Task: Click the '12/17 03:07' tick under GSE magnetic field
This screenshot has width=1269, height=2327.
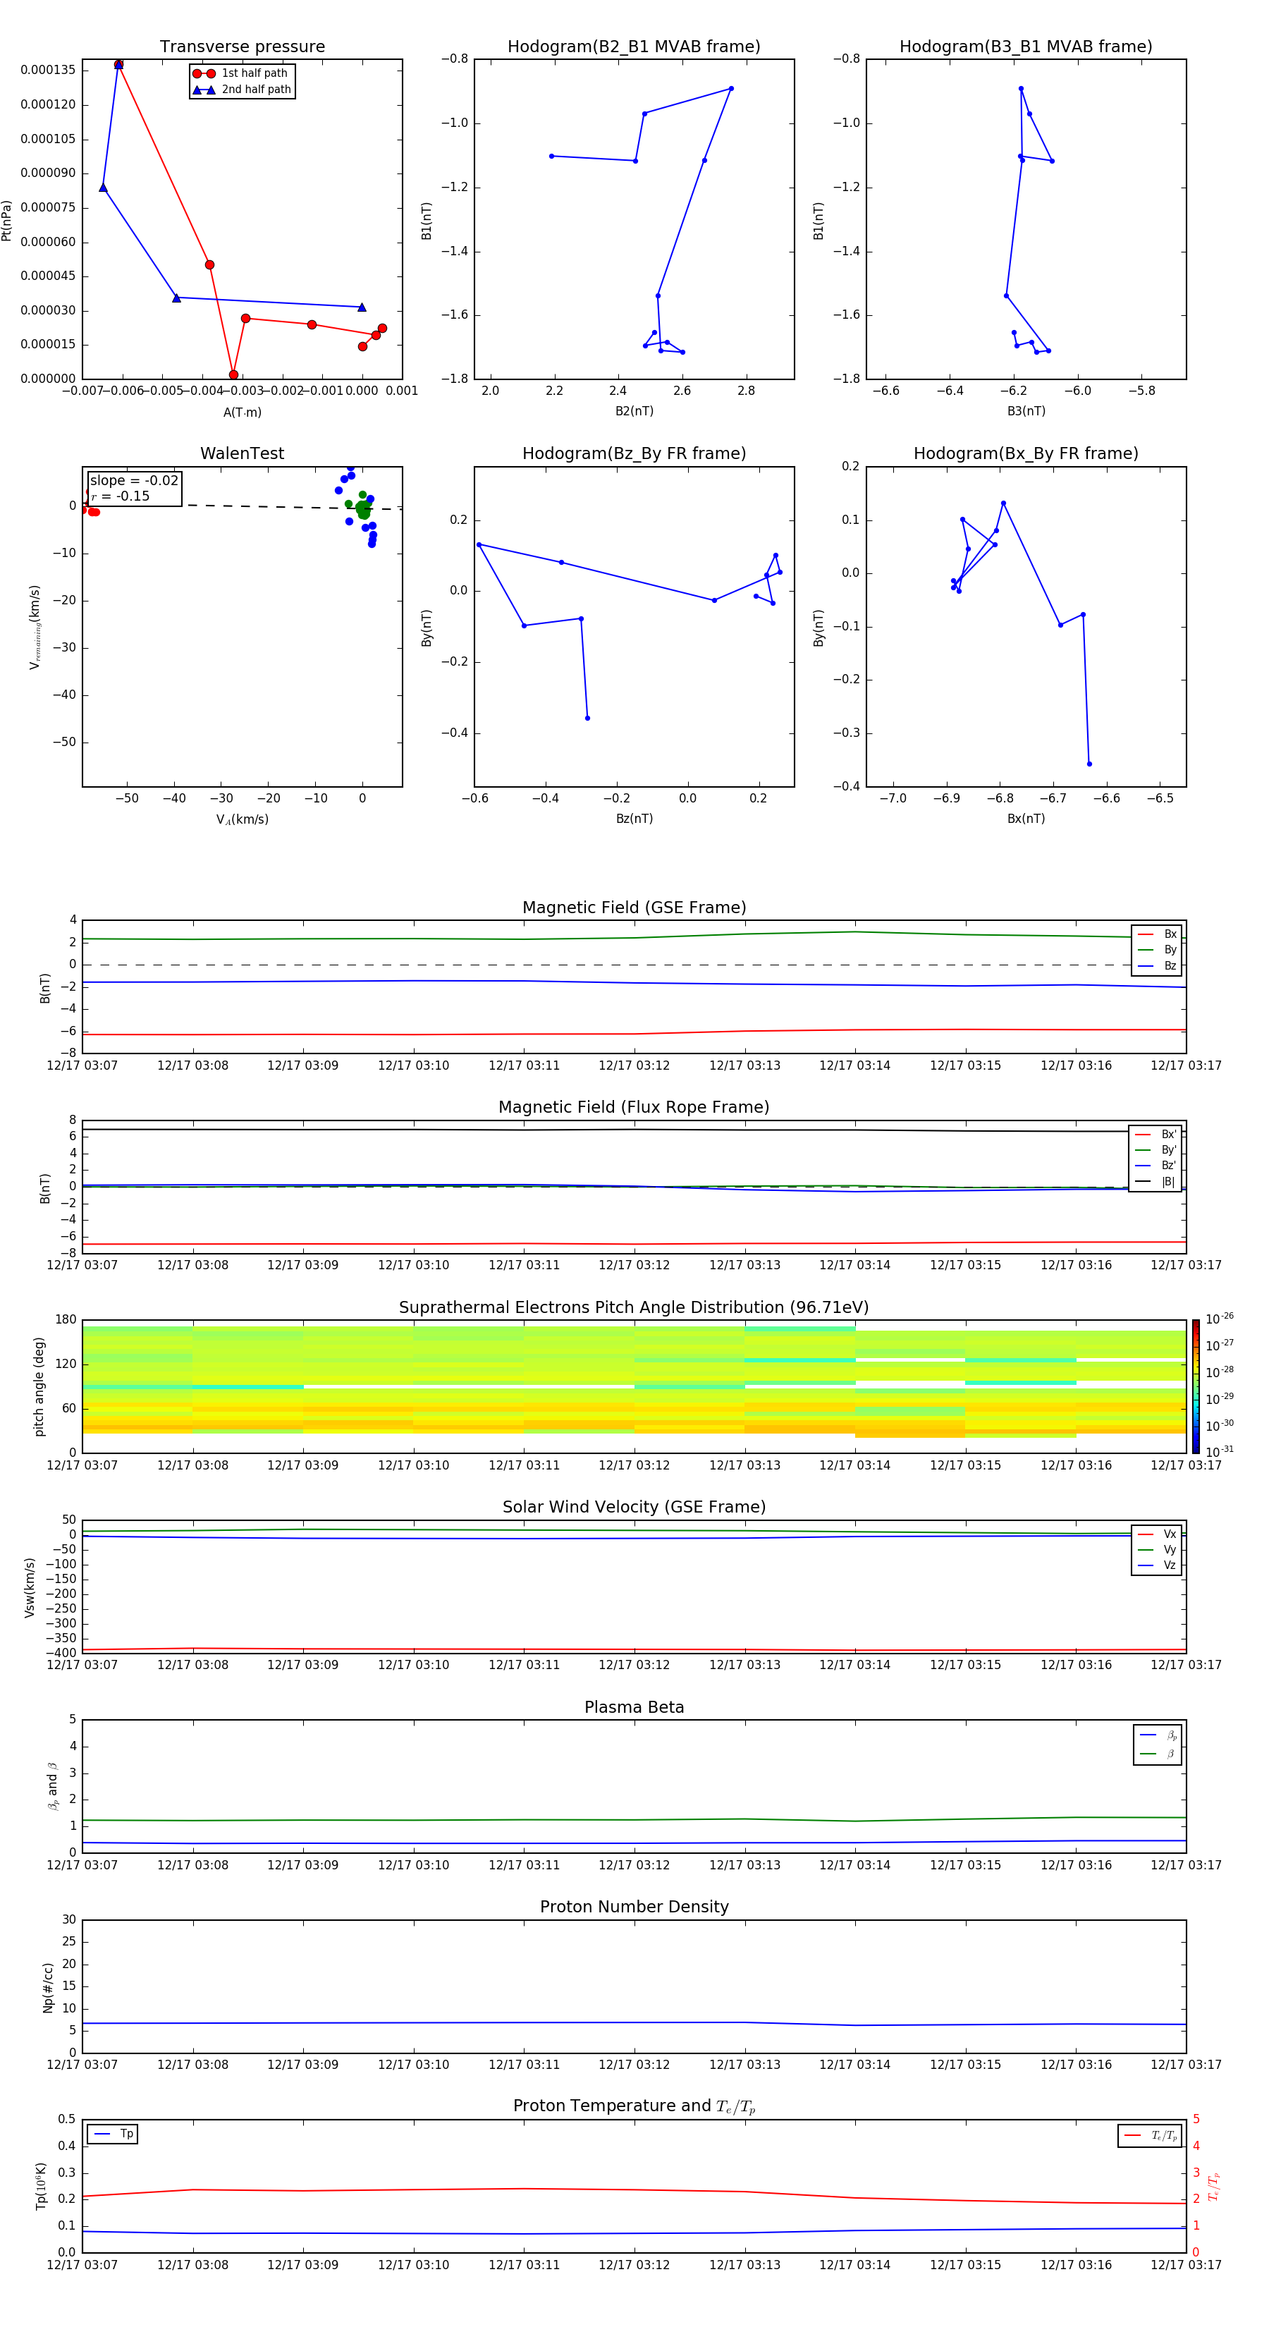Action: 82,1066
